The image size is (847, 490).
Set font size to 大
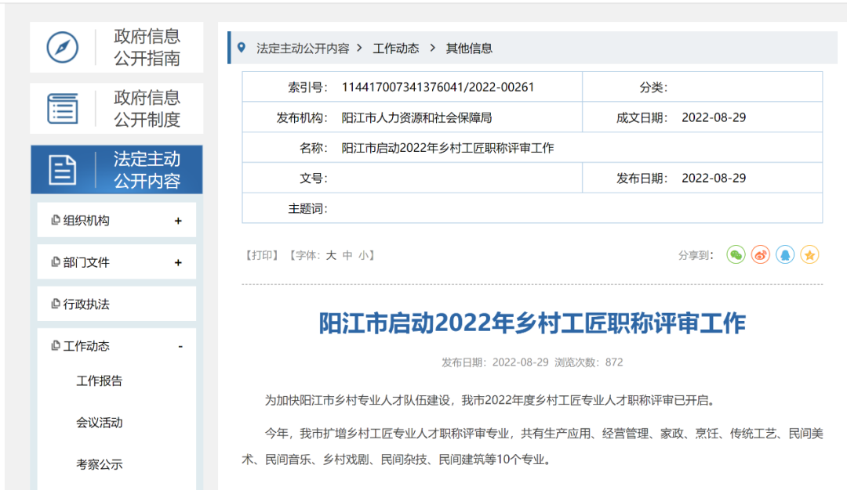click(x=330, y=254)
